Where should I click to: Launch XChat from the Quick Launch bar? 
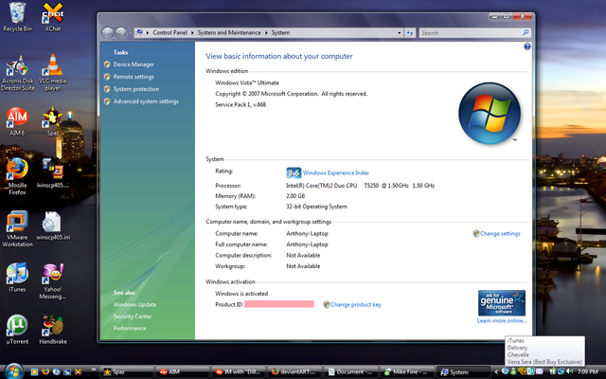(78, 371)
